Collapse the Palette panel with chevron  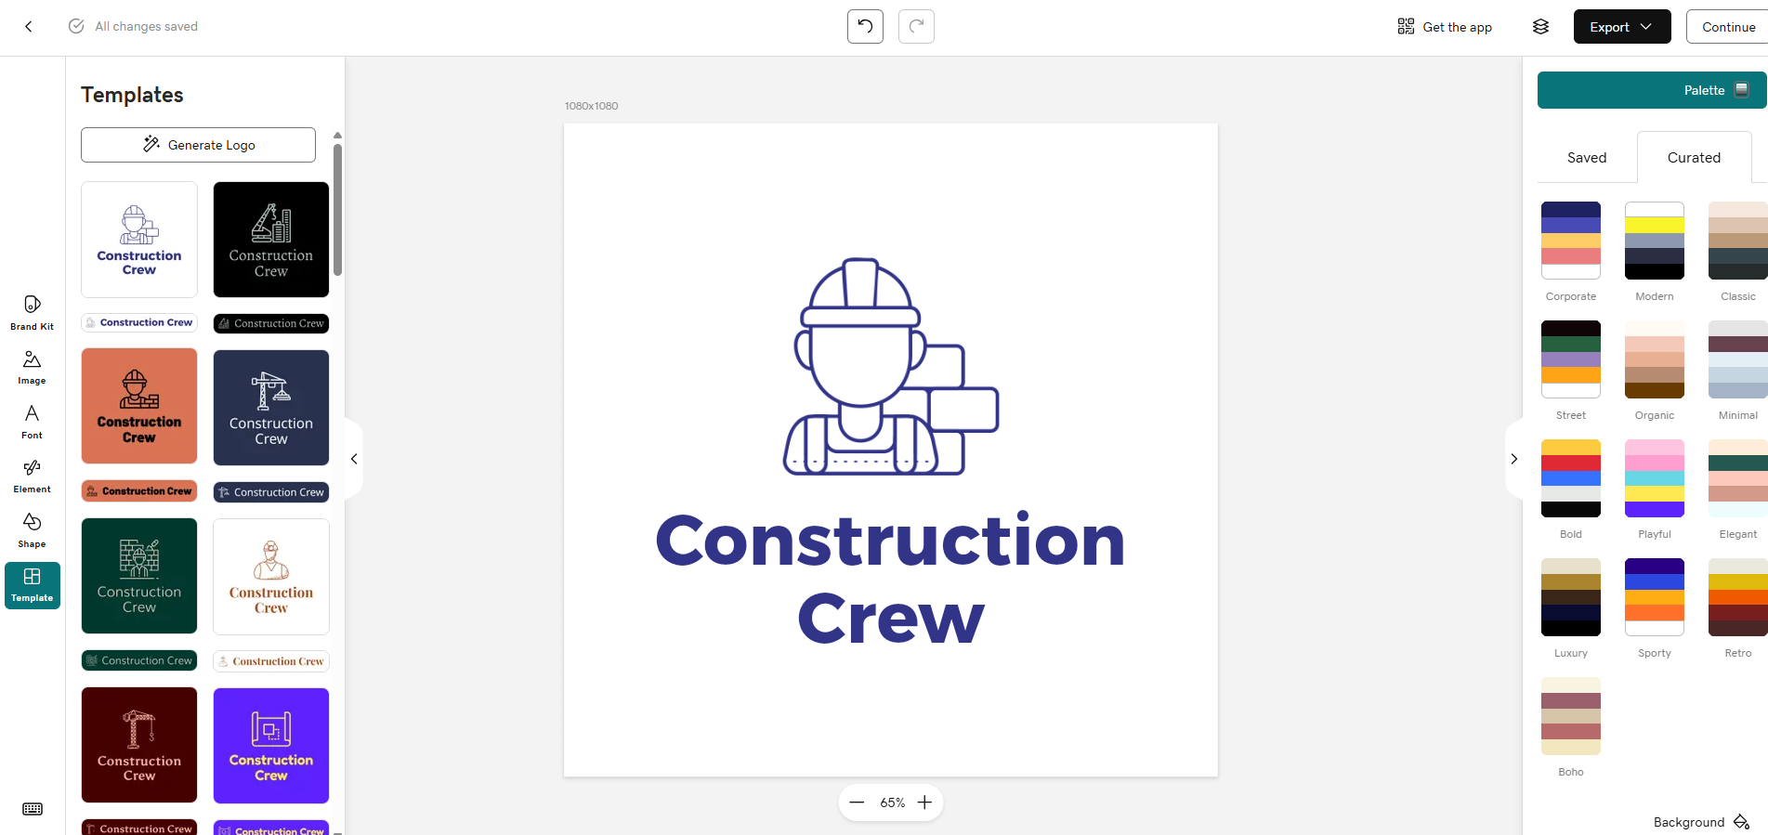coord(1513,459)
